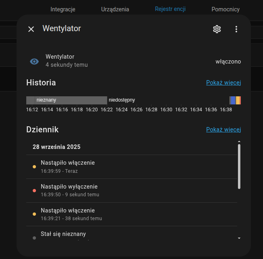Show more history via Historia's Pokaż więcej

click(223, 83)
